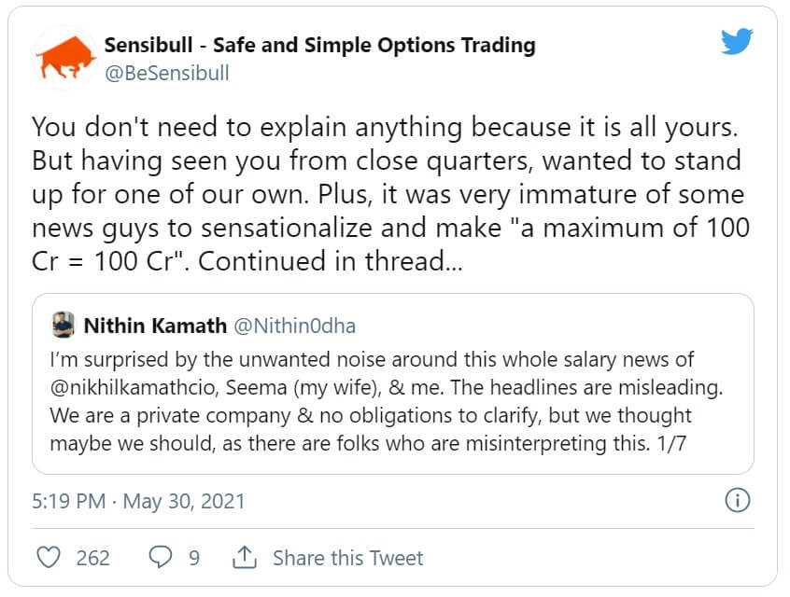This screenshot has height=597, width=790.
Task: Click the Share this Tweet label
Action: point(347,558)
